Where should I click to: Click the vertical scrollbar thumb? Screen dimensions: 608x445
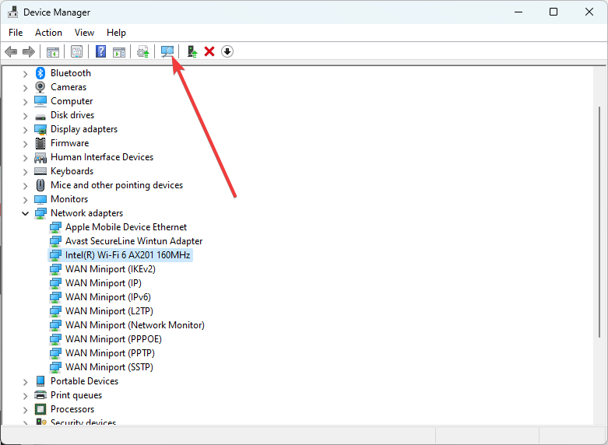click(600, 221)
